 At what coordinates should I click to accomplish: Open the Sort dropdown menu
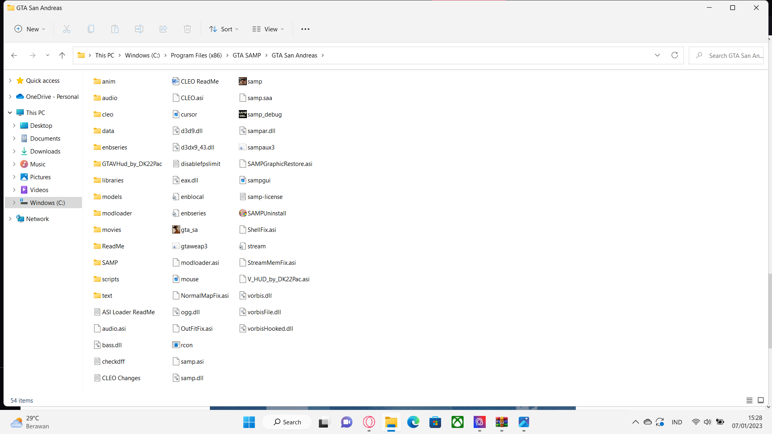pyautogui.click(x=224, y=29)
